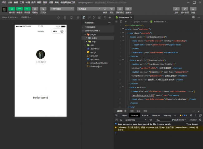The width and height of the screenshot is (203, 149).
Task: Click the detach simulator window icon
Action: click(x=78, y=17)
